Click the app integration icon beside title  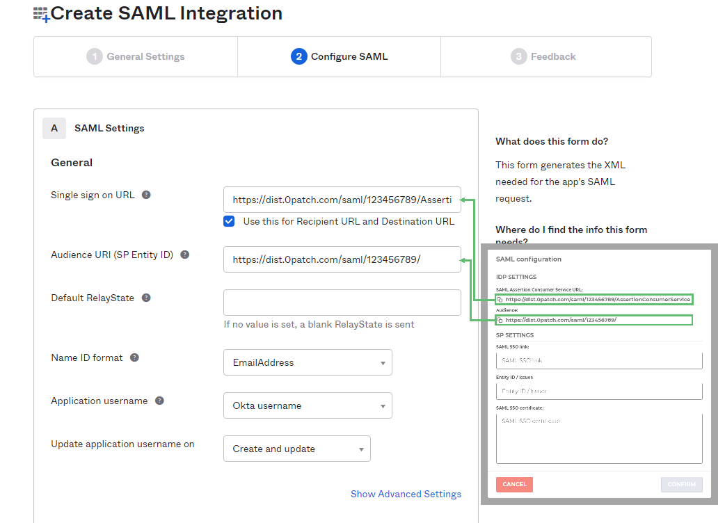pos(41,14)
